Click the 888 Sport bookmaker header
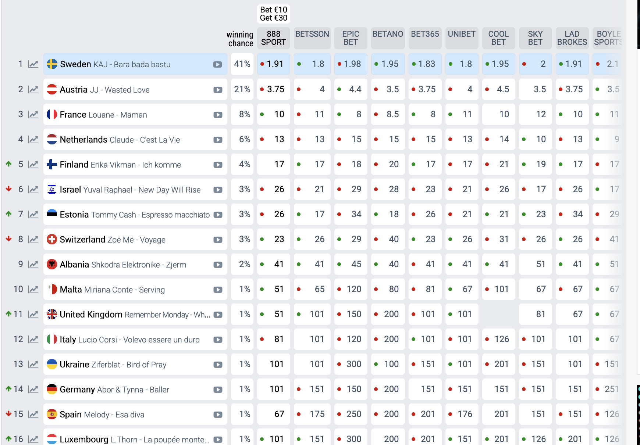This screenshot has height=445, width=640. click(x=273, y=38)
